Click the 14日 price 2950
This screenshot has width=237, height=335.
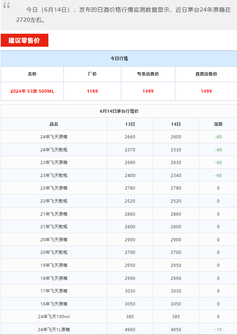[x=176, y=265]
